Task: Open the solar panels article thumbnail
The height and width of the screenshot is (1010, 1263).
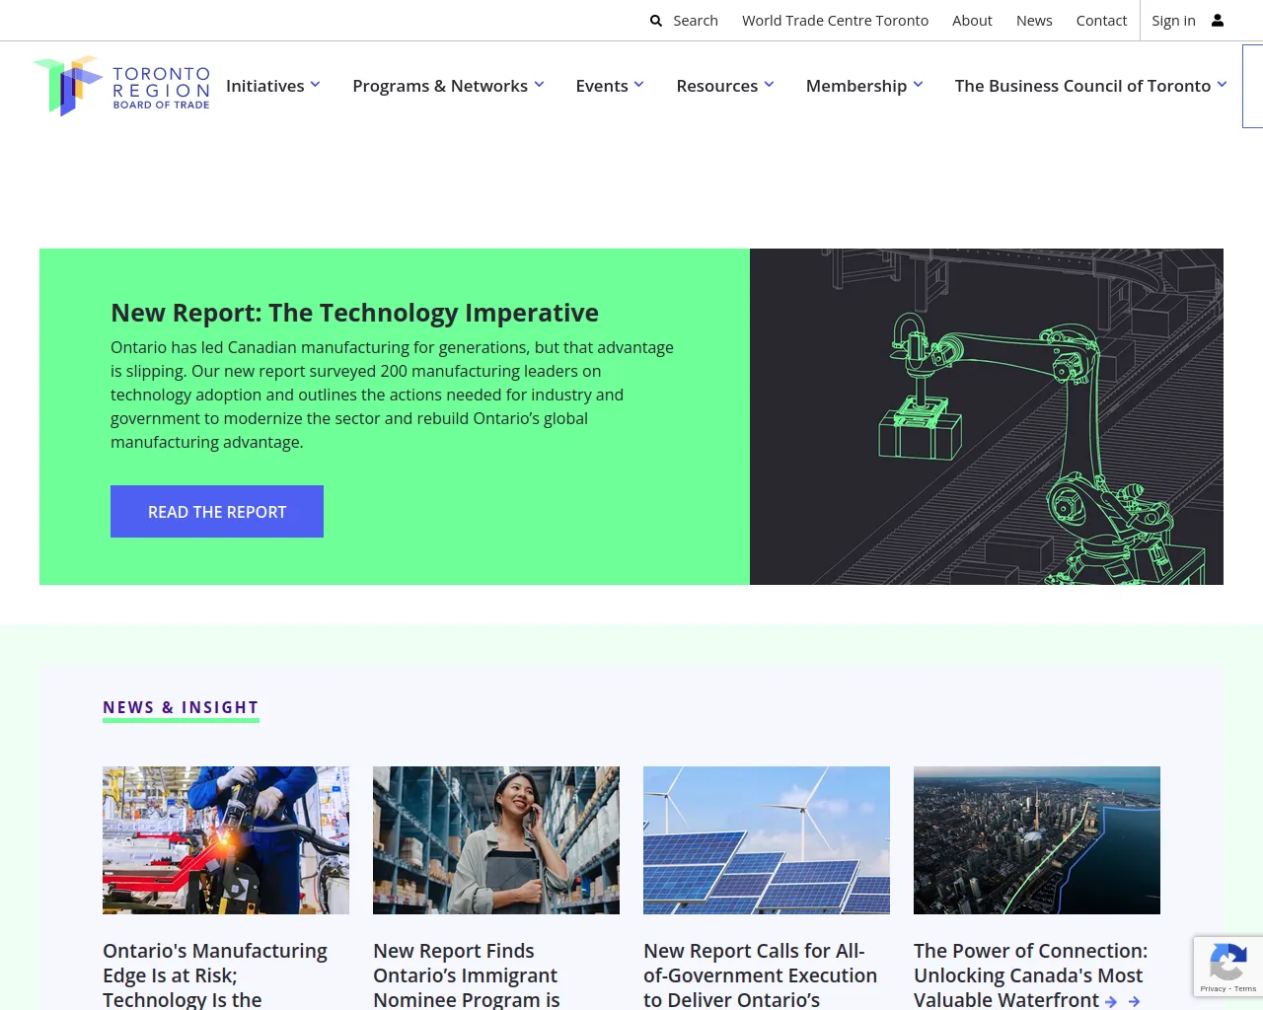Action: [x=767, y=840]
